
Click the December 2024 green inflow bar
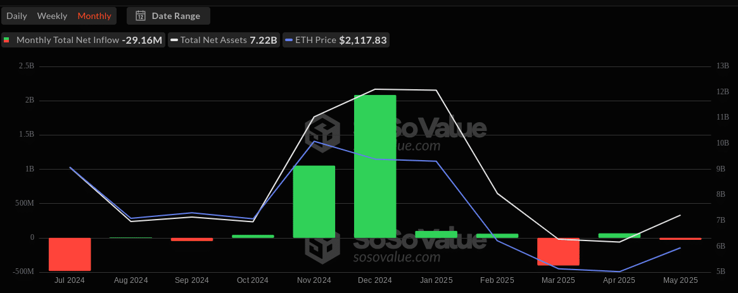tap(375, 166)
